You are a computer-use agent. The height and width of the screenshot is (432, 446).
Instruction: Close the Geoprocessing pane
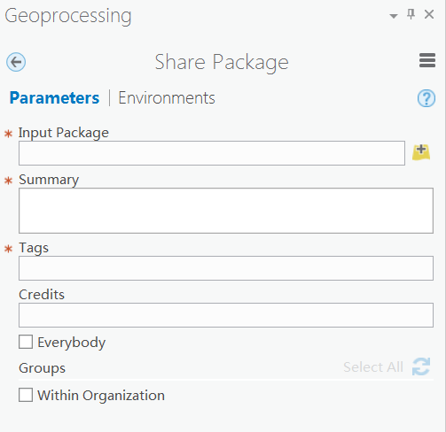[x=429, y=14]
